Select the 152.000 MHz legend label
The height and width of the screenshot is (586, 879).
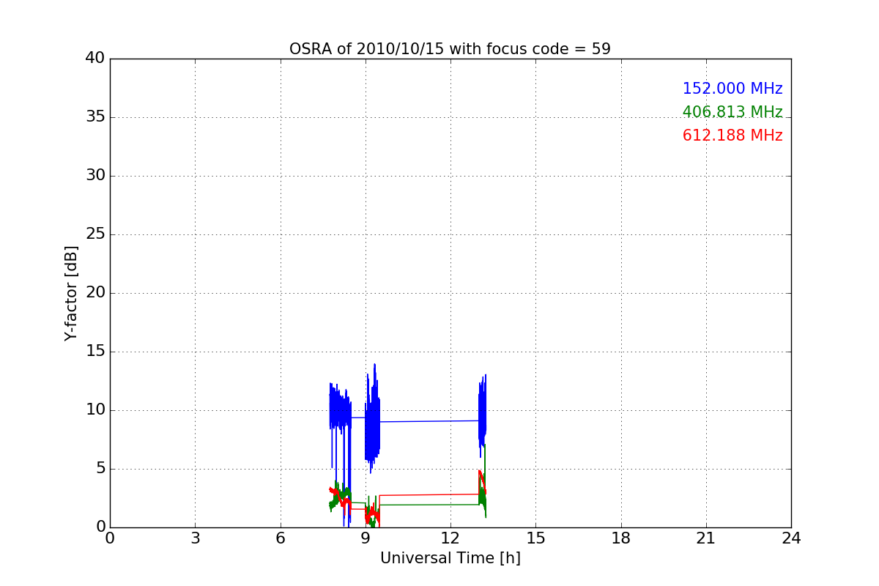(732, 89)
